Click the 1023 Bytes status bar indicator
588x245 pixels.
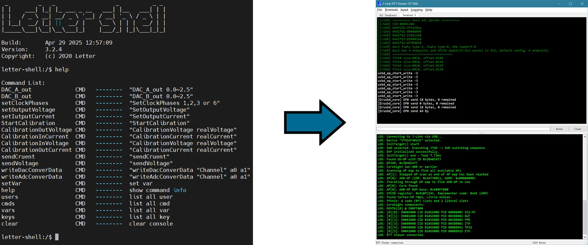coord(539,243)
